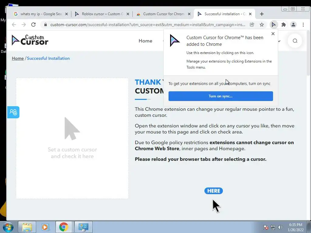The width and height of the screenshot is (311, 233).
Task: Click the Chrome taskbar icon
Action: point(64,227)
